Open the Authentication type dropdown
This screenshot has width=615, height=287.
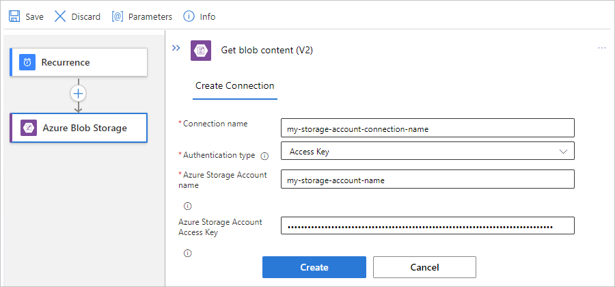(428, 151)
